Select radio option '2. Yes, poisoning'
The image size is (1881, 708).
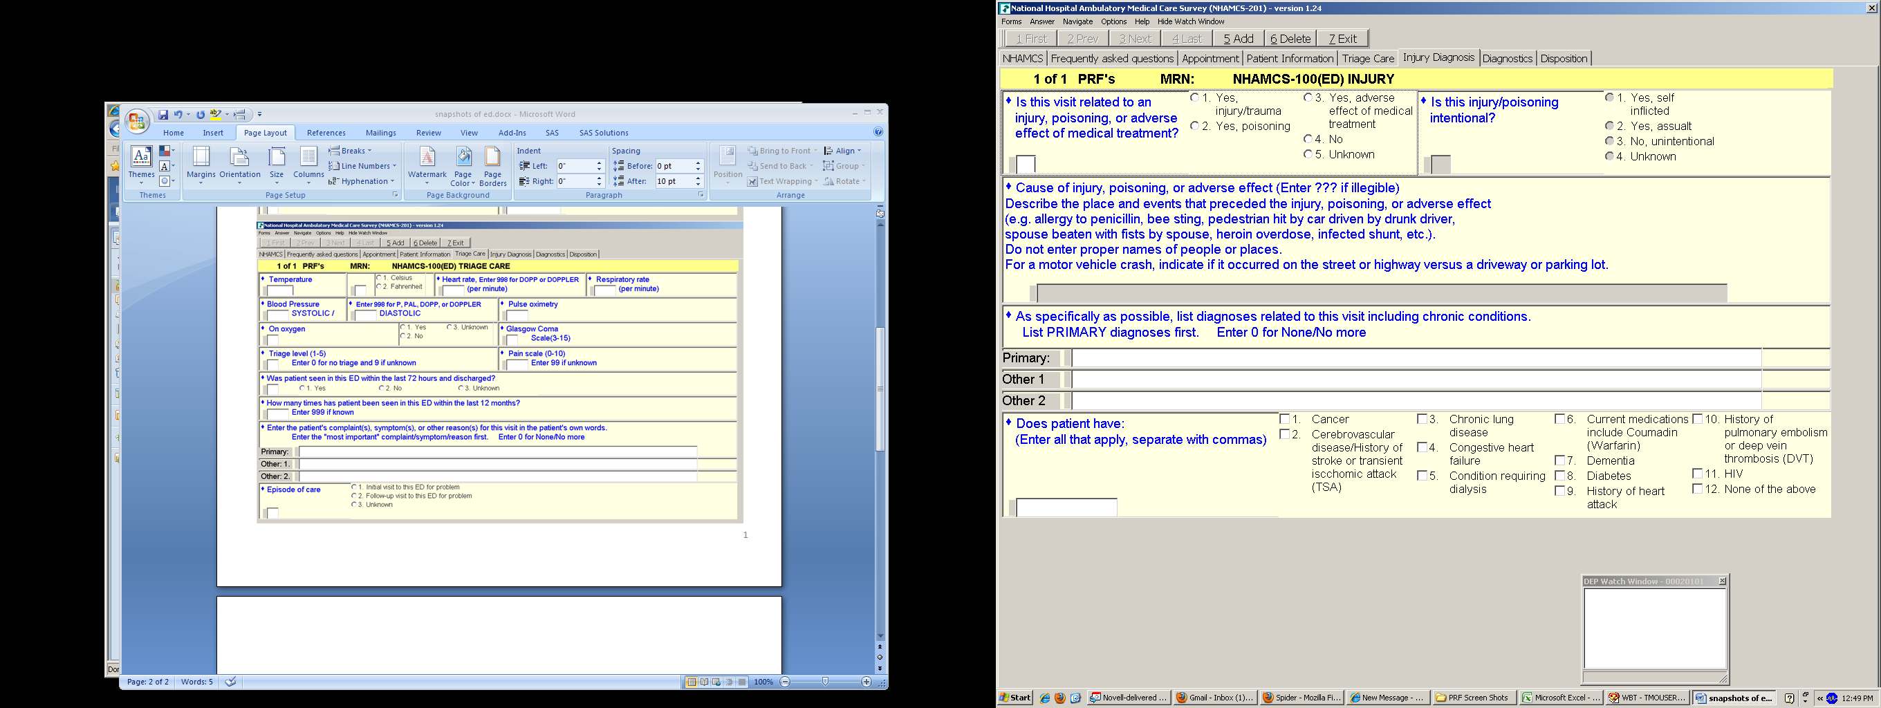[1194, 127]
